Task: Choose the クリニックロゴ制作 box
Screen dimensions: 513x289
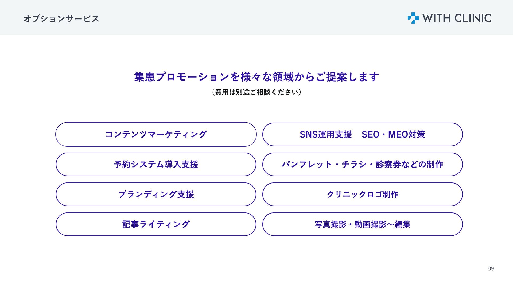Action: [x=363, y=194]
